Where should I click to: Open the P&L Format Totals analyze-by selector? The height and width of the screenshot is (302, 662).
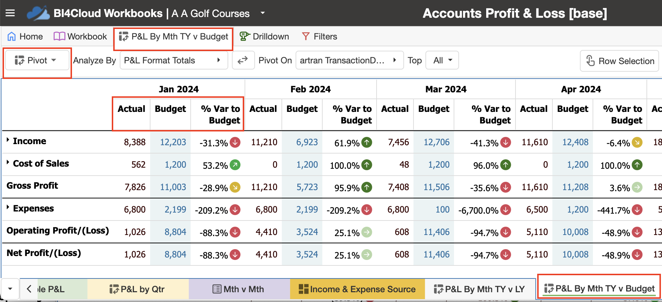(x=174, y=60)
